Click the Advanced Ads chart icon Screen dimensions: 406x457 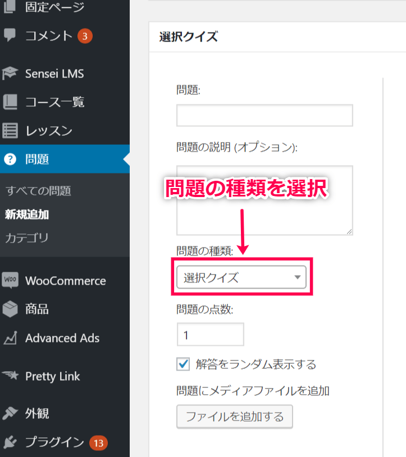point(10,338)
